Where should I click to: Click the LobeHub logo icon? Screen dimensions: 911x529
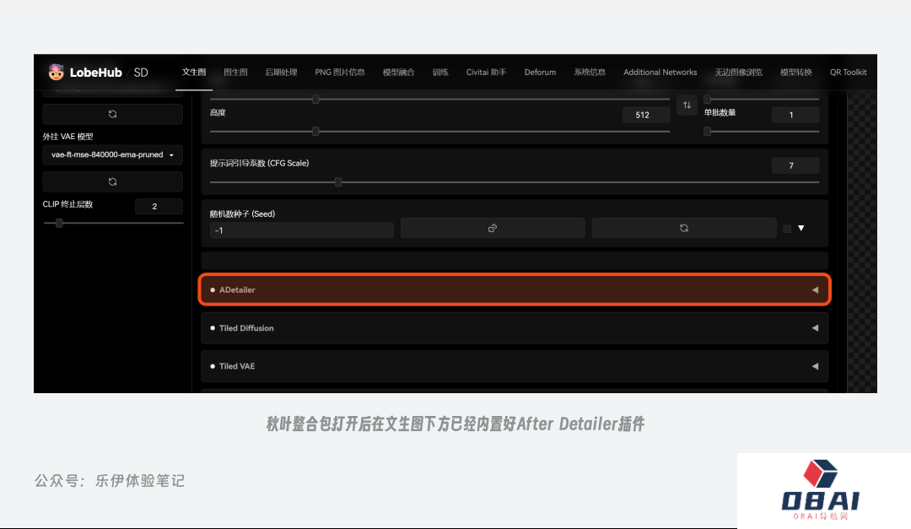point(56,73)
